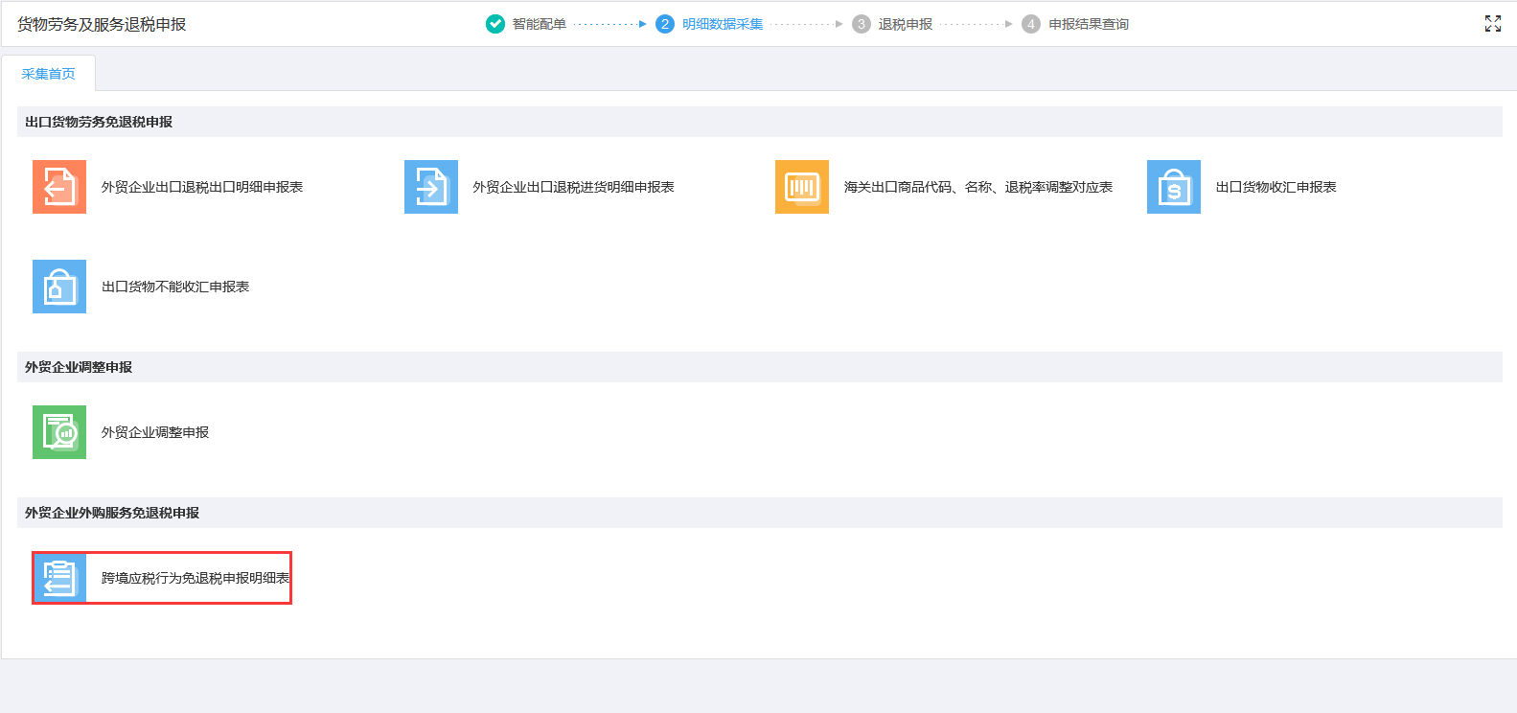Click the shopping bag icon for 出口货物收汇申报表
The image size is (1517, 713).
pyautogui.click(x=1174, y=187)
